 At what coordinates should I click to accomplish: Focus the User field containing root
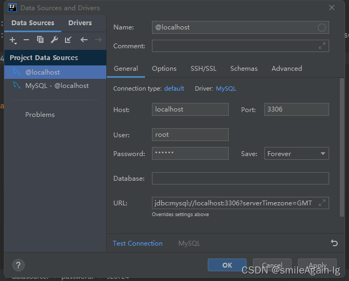(190, 135)
